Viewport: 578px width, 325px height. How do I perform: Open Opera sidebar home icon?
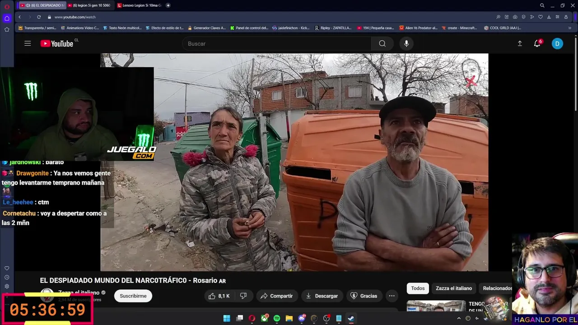coord(7,18)
